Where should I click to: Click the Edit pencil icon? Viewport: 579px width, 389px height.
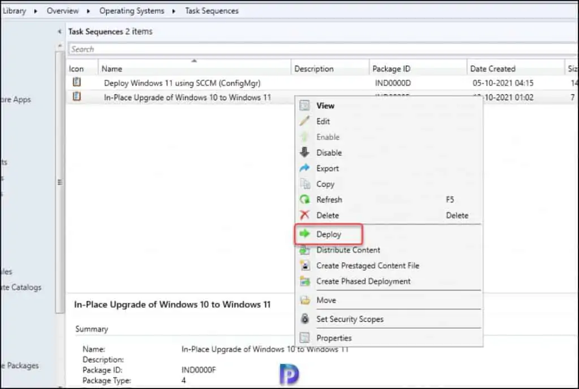[305, 121]
